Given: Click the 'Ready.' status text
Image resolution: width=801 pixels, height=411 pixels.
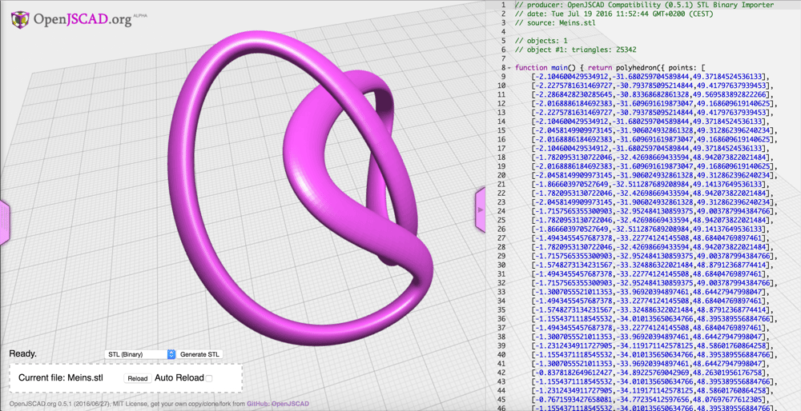Looking at the screenshot, I should (x=23, y=353).
